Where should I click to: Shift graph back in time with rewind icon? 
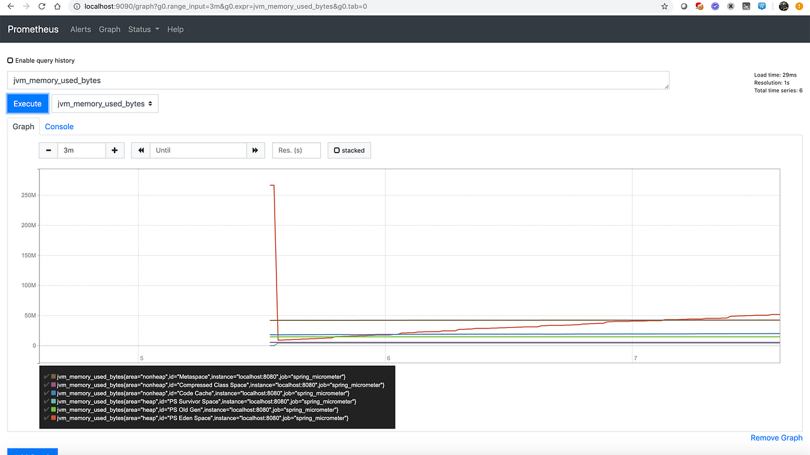coord(140,150)
